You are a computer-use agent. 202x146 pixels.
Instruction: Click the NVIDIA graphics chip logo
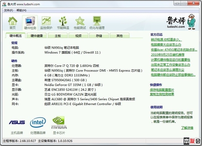click(59, 123)
